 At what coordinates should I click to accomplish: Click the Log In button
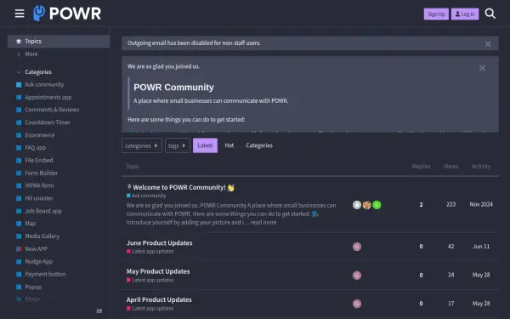pos(465,14)
